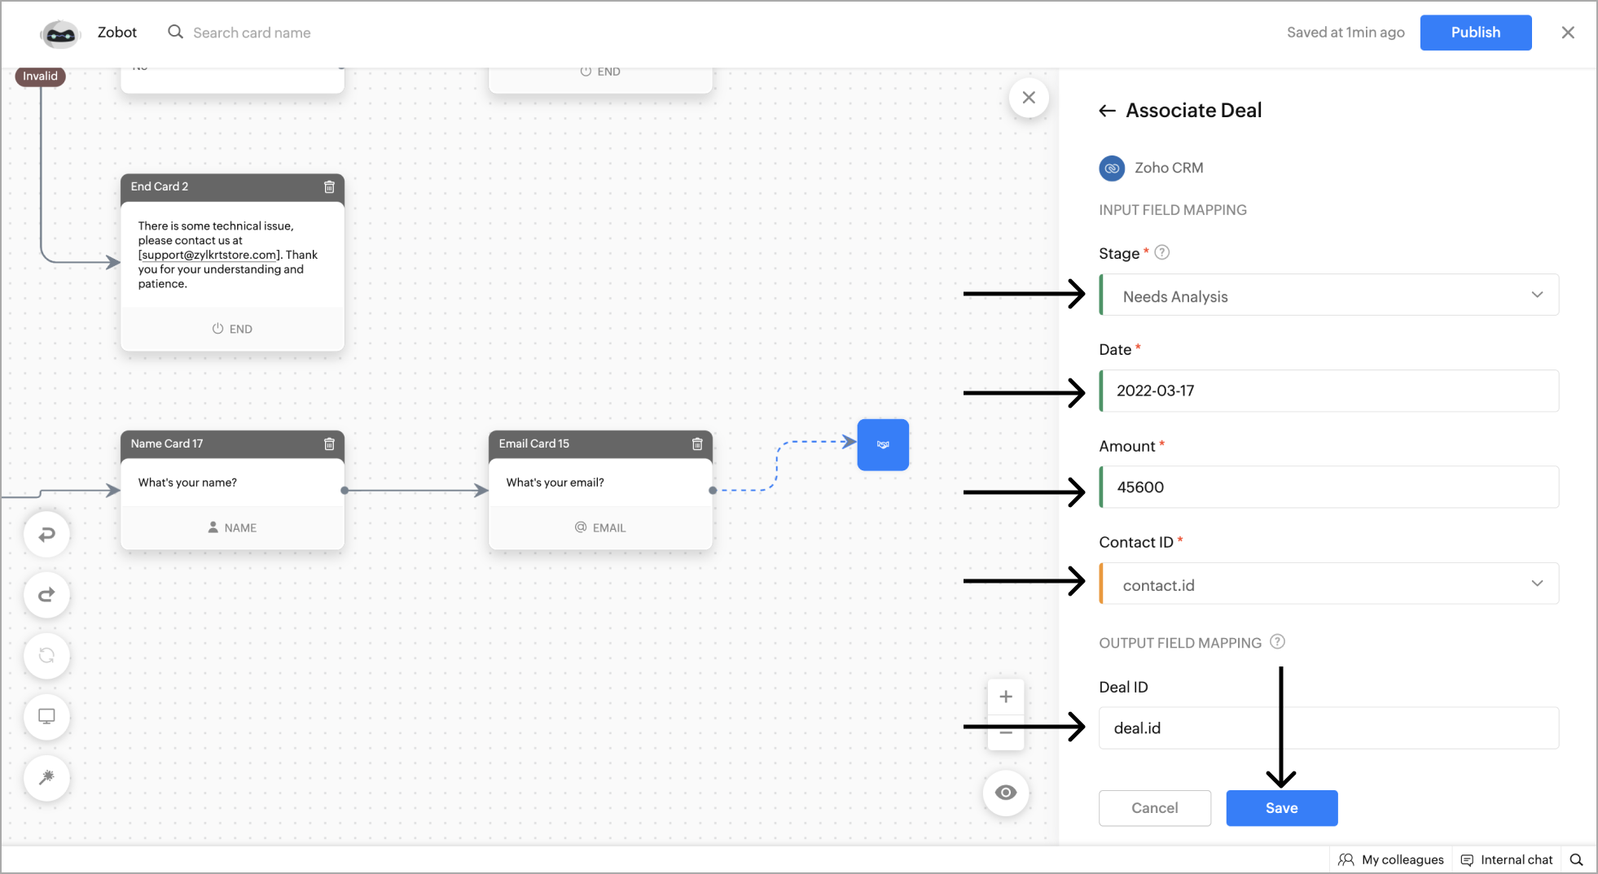
Task: Click the blue Associate Deal card icon on canvas
Action: coord(882,444)
